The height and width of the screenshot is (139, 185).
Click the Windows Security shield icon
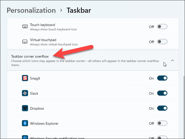25,137
